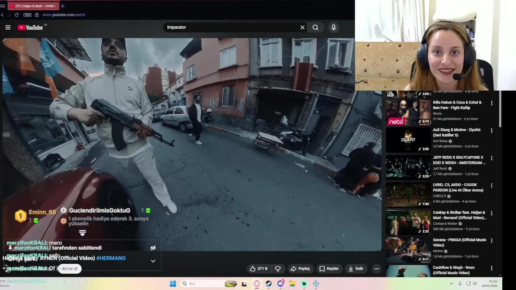Open options for Ziyafet video
516x290 pixels.
tap(491, 130)
